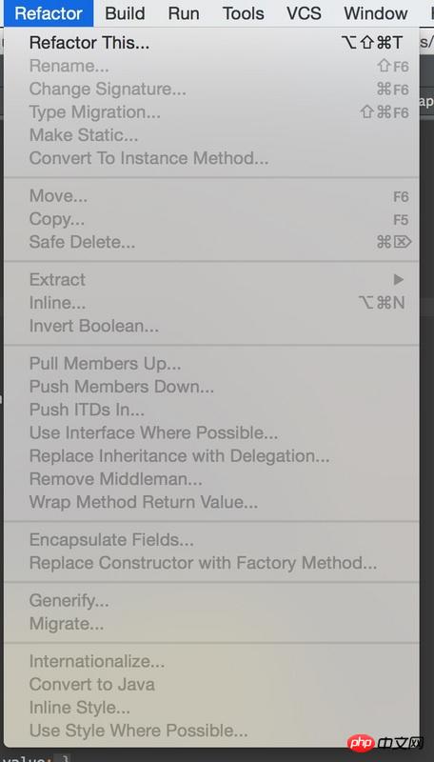Choose Use Style Where Possible...
This screenshot has height=762, width=434.
point(211,731)
